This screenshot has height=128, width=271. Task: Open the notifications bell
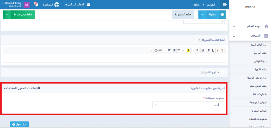click(x=37, y=5)
